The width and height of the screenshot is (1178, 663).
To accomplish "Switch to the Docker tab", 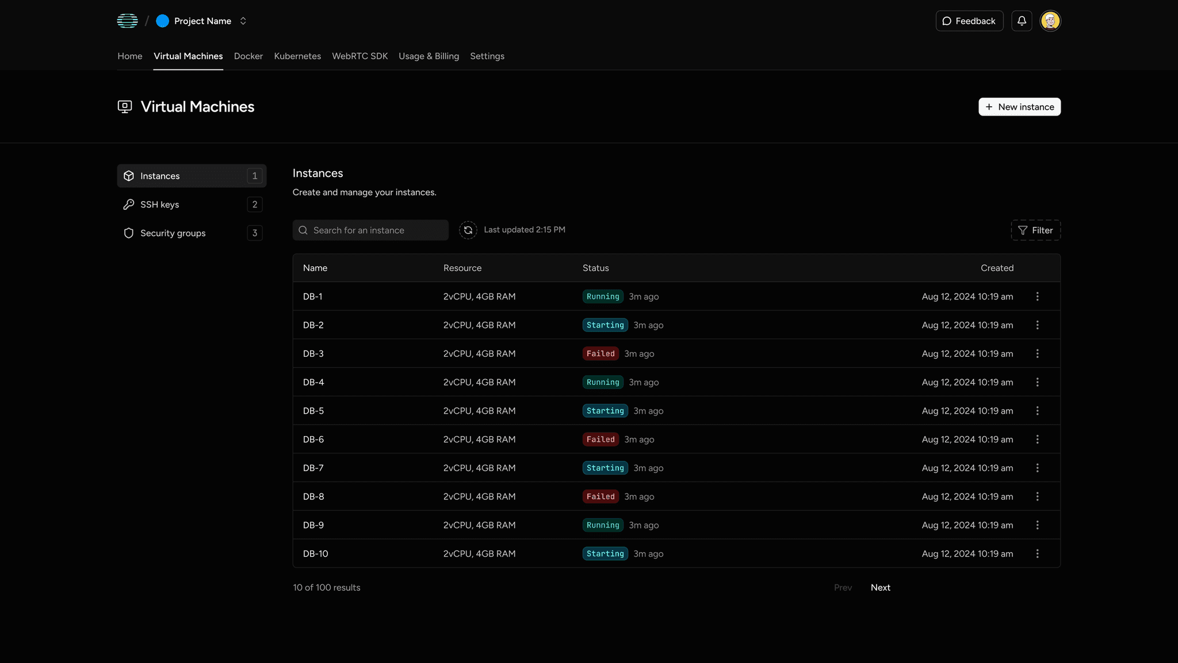I will pos(248,56).
